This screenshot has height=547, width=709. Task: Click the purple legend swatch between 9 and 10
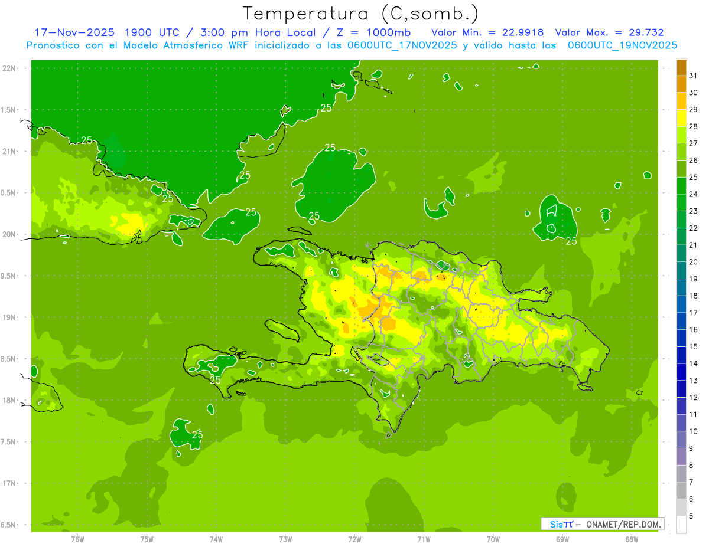(x=681, y=440)
